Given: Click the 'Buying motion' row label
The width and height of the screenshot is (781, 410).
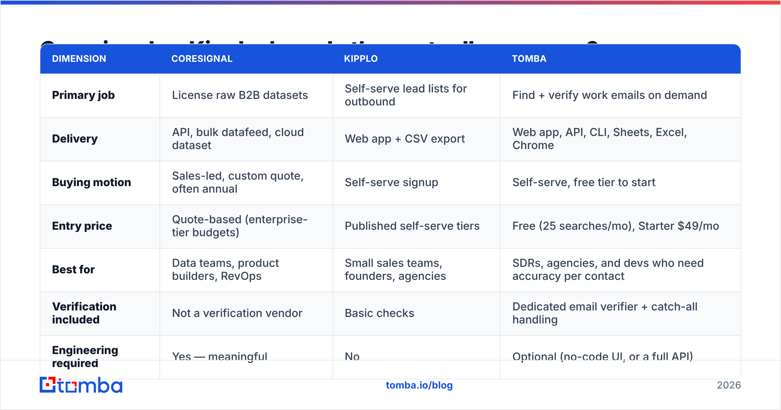Looking at the screenshot, I should (91, 183).
